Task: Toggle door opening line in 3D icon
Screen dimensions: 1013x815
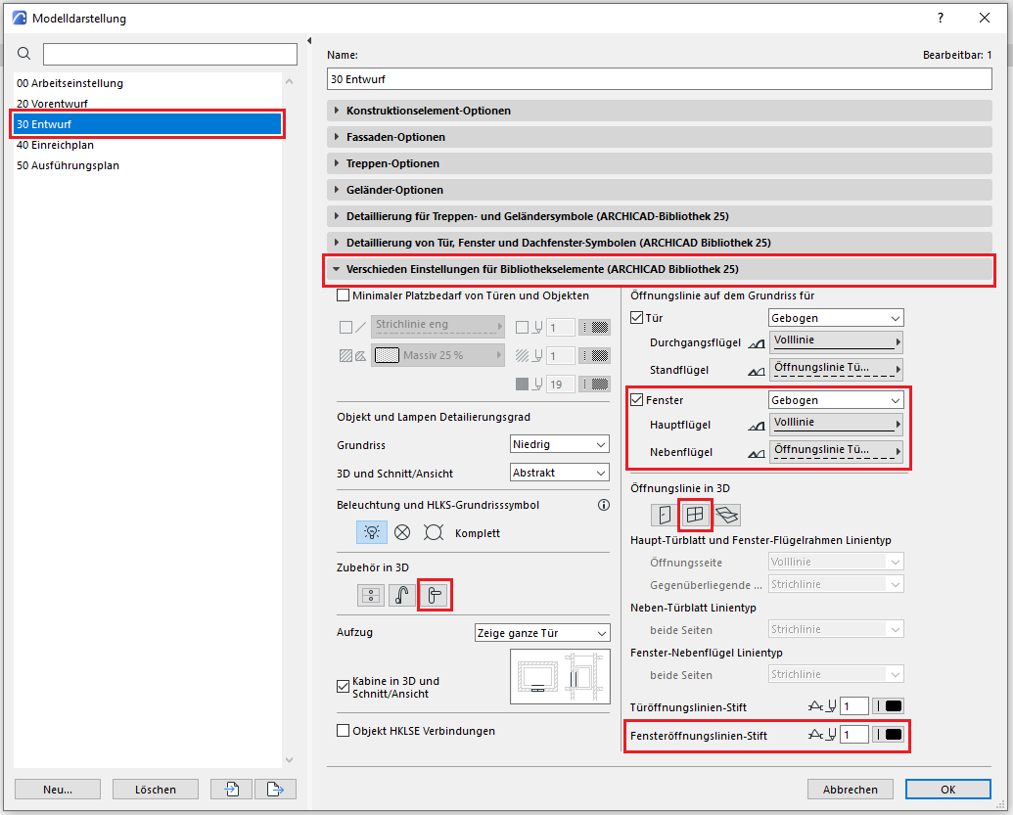Action: point(665,515)
